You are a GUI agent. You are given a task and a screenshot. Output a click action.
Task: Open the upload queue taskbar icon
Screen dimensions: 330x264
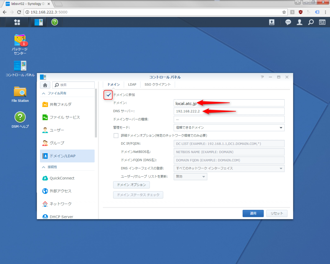(272, 22)
